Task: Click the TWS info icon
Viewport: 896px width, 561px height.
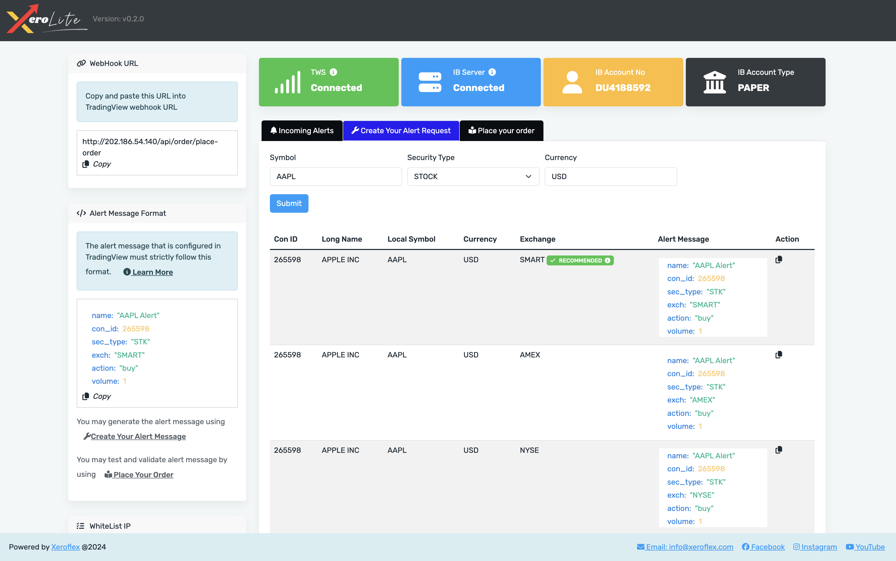Action: click(333, 72)
